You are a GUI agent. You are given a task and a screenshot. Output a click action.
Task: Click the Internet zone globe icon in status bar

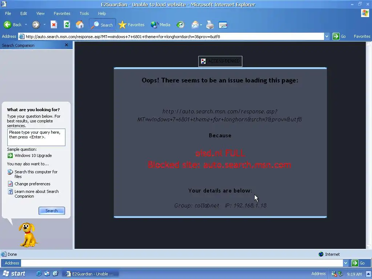pos(321,254)
